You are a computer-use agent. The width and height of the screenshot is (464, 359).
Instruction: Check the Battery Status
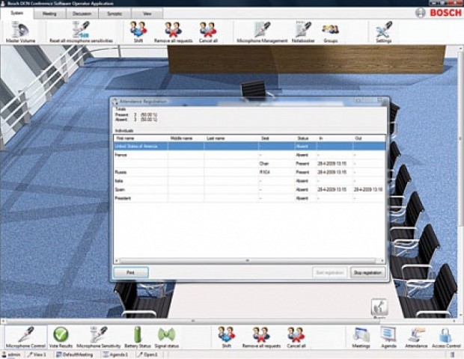(x=137, y=337)
